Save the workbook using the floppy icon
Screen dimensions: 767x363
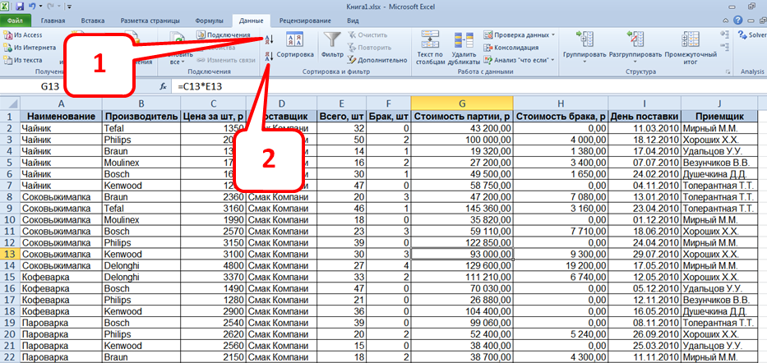[20, 6]
